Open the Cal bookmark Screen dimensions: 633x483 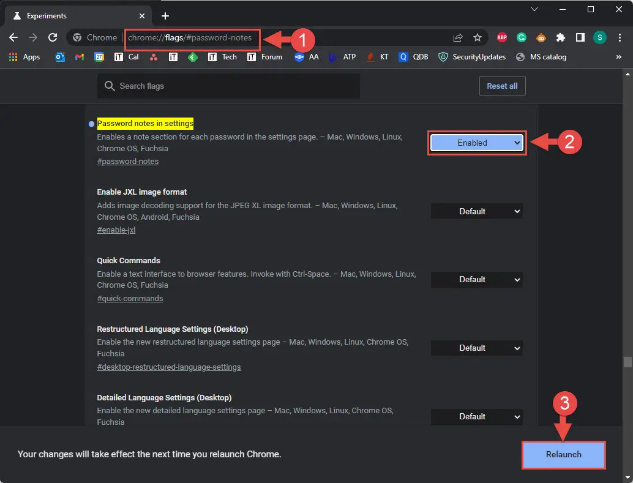click(x=126, y=57)
